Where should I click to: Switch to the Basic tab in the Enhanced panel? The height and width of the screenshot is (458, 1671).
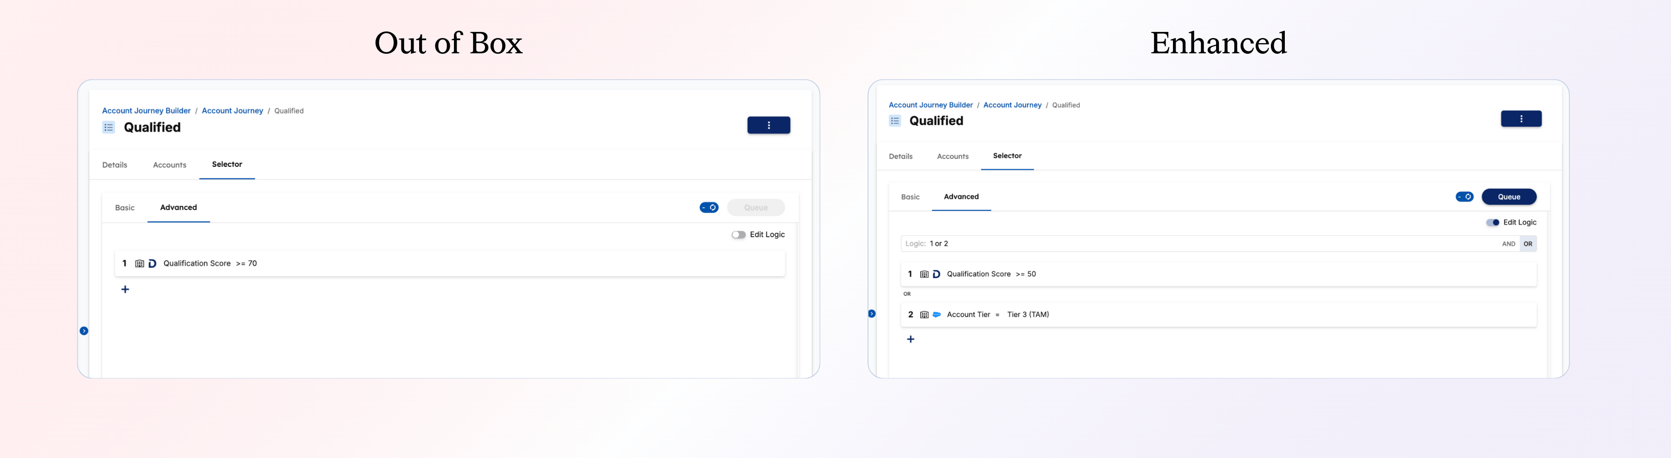909,197
